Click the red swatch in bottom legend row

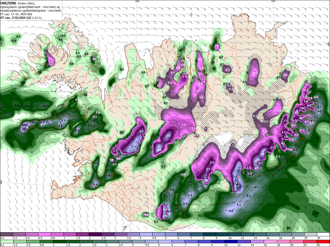coord(323,242)
